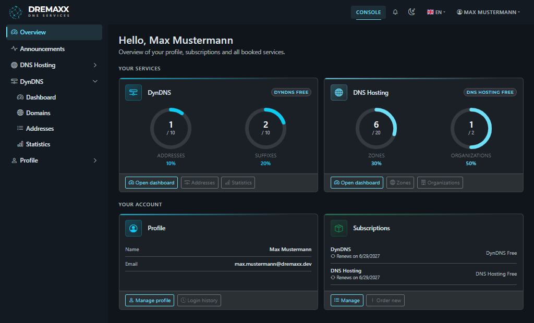Click the Addresses 10% value
534x323 pixels.
coord(171,164)
